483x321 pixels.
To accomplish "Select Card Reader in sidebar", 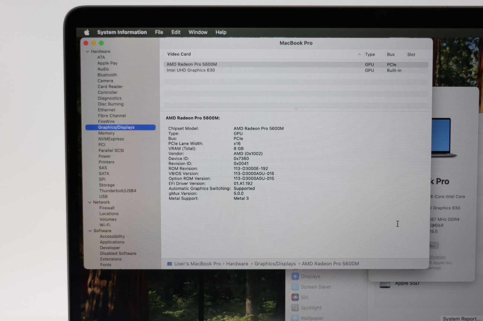I will pyautogui.click(x=110, y=86).
